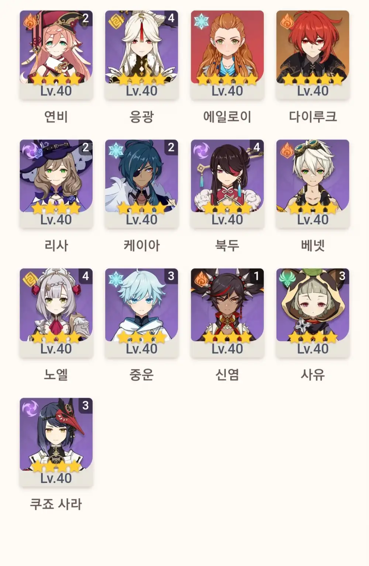369x566 pixels.
Task: Click the 쿠죠 사라 name label
Action: click(56, 504)
